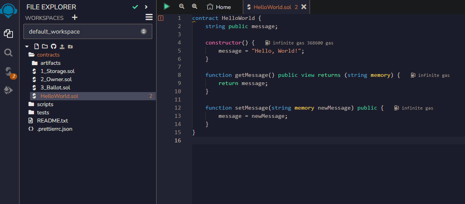Click line number 16 in gutter
The height and width of the screenshot is (204, 465).
[178, 140]
